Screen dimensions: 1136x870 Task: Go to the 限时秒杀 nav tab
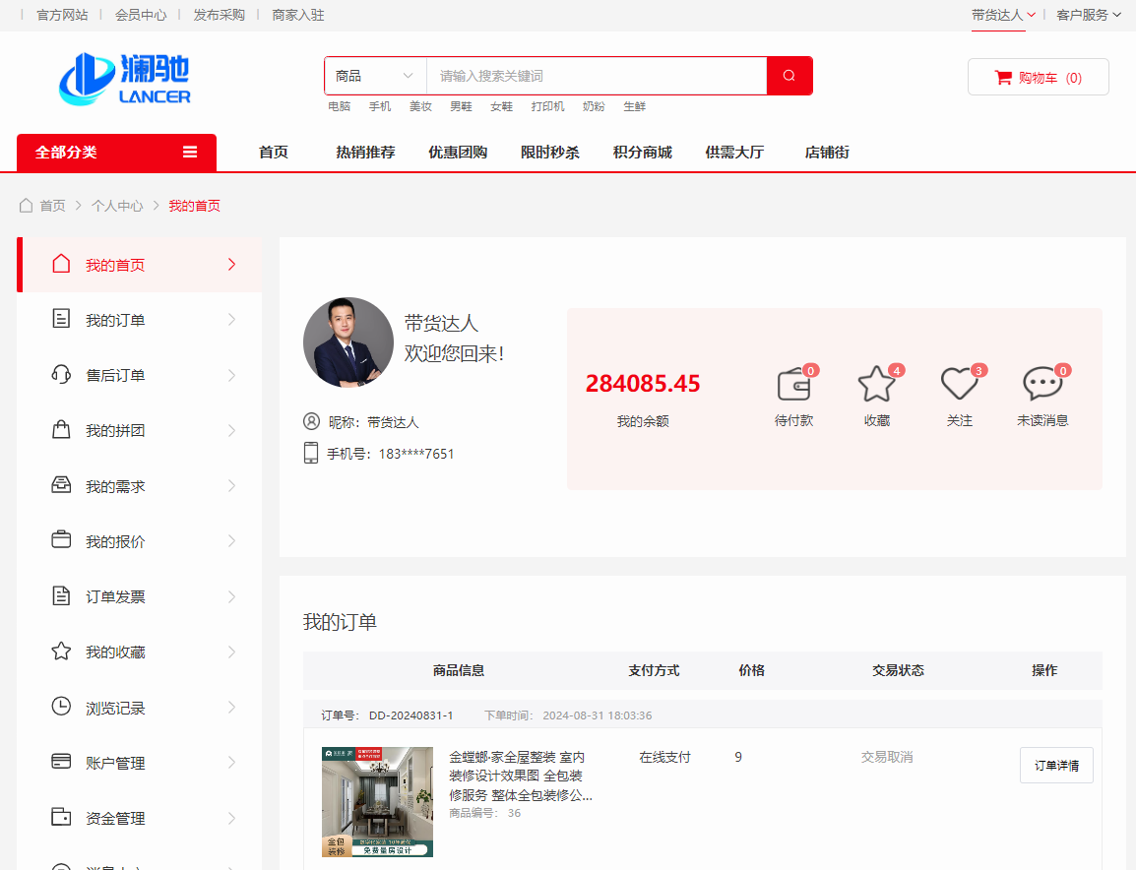click(549, 153)
